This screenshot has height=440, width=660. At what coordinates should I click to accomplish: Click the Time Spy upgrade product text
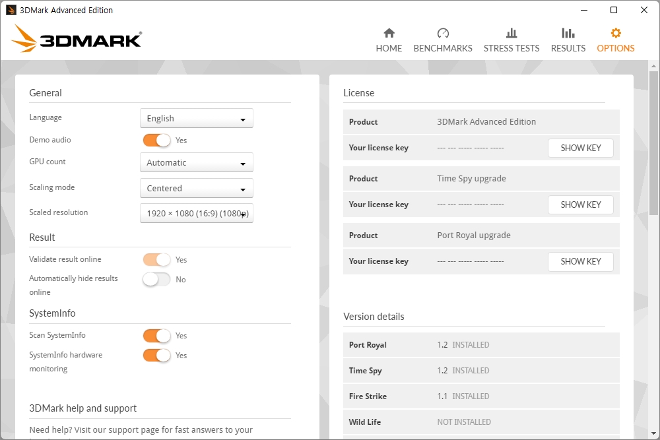click(471, 178)
